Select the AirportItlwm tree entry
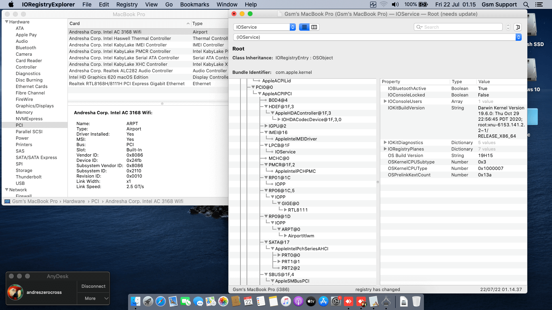This screenshot has width=552, height=310. point(301,236)
